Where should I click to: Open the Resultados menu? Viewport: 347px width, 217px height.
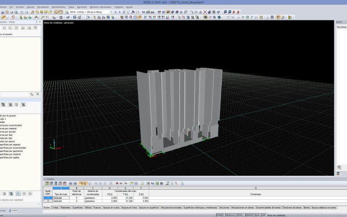click(x=43, y=7)
